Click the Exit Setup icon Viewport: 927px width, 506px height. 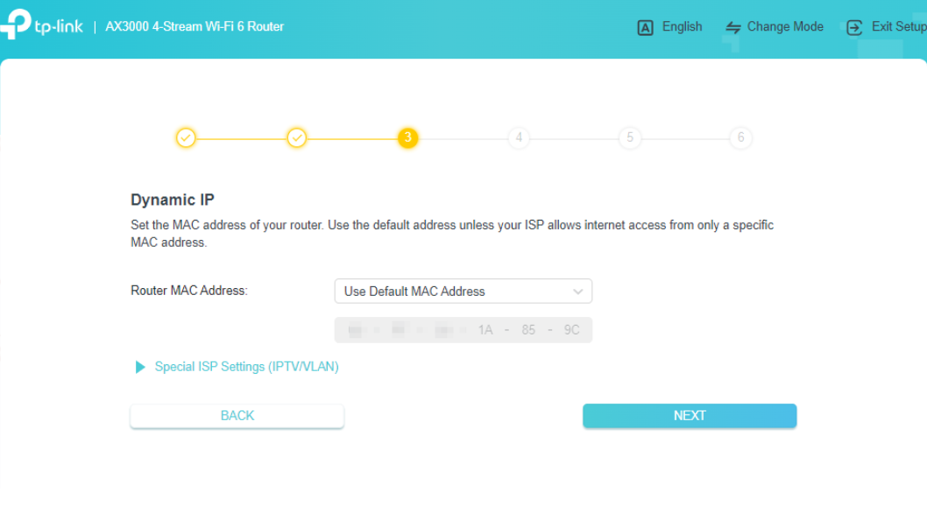[853, 27]
